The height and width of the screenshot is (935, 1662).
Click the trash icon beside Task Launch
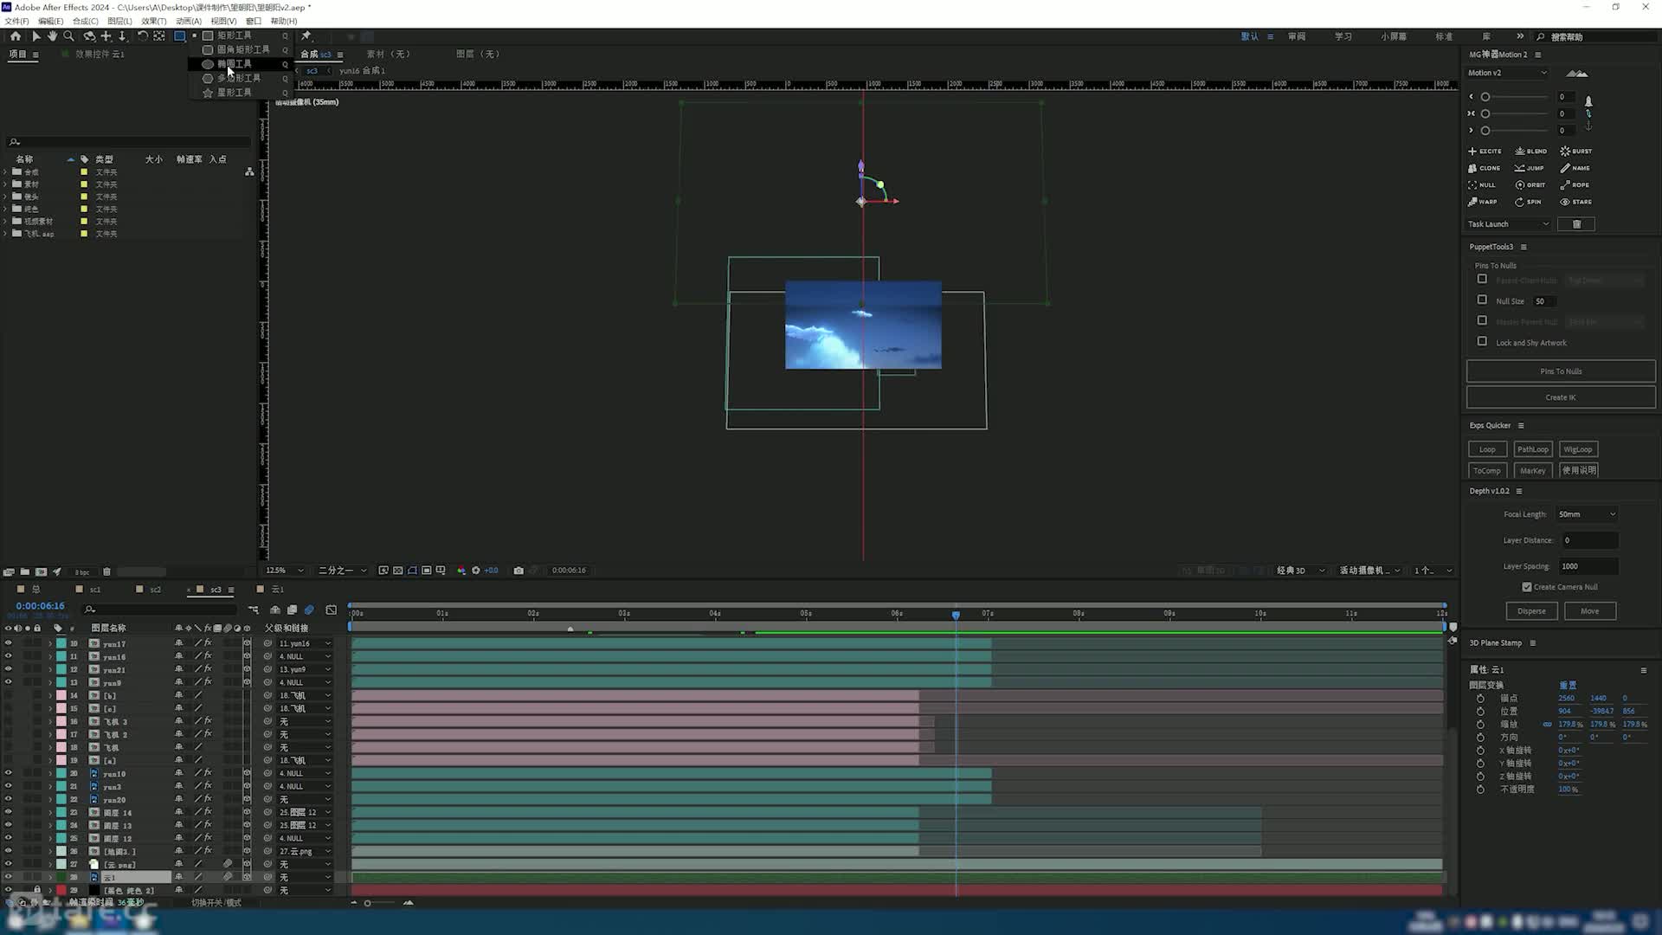click(1576, 224)
